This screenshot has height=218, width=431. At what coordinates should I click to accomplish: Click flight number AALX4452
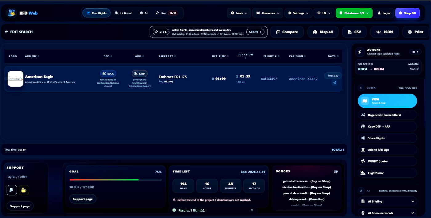[x=269, y=79]
